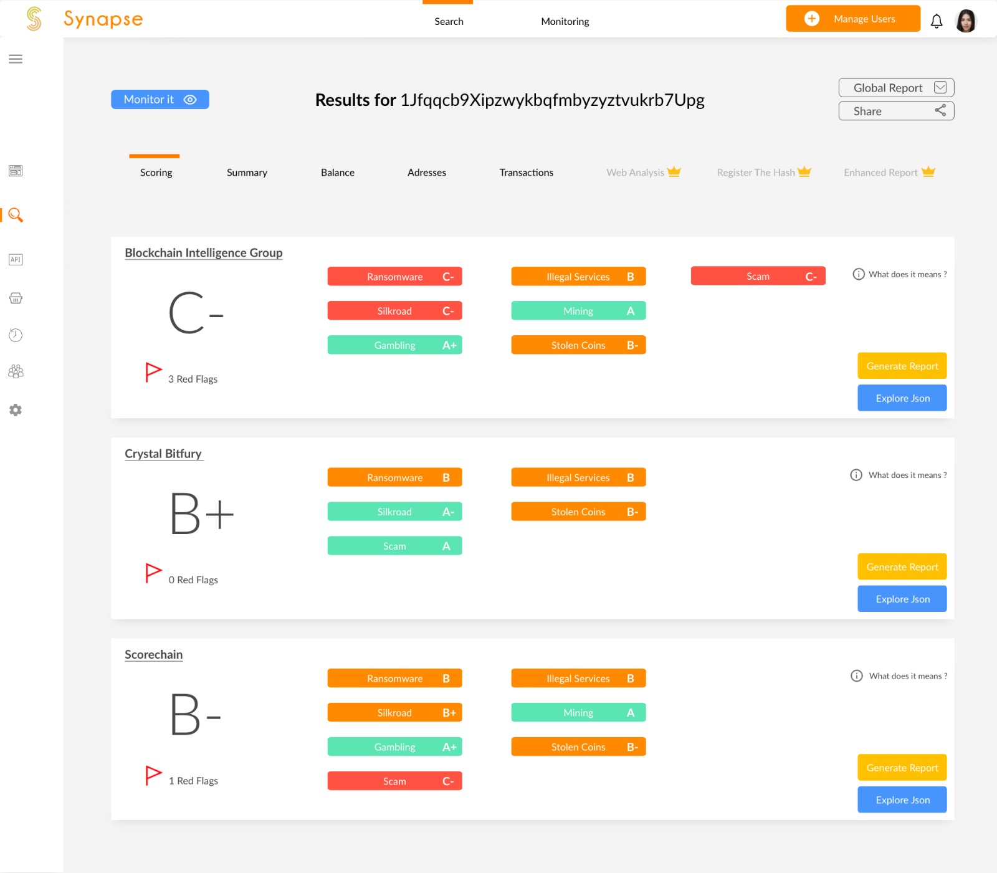Click the orange Stolen Coins B- badge in Crystal Bitfury
Viewport: 997px width, 873px height.
click(579, 512)
